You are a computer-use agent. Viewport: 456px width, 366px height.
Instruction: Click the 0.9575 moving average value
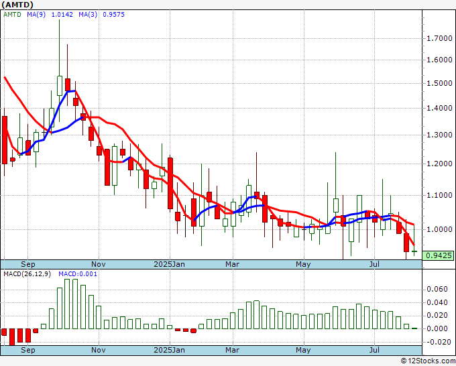point(114,15)
